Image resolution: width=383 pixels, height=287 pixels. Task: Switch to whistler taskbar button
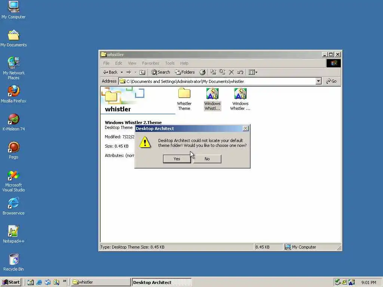tap(101, 283)
